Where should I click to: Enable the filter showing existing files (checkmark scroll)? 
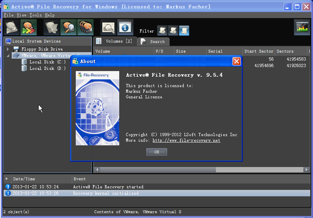pyautogui.click(x=162, y=31)
